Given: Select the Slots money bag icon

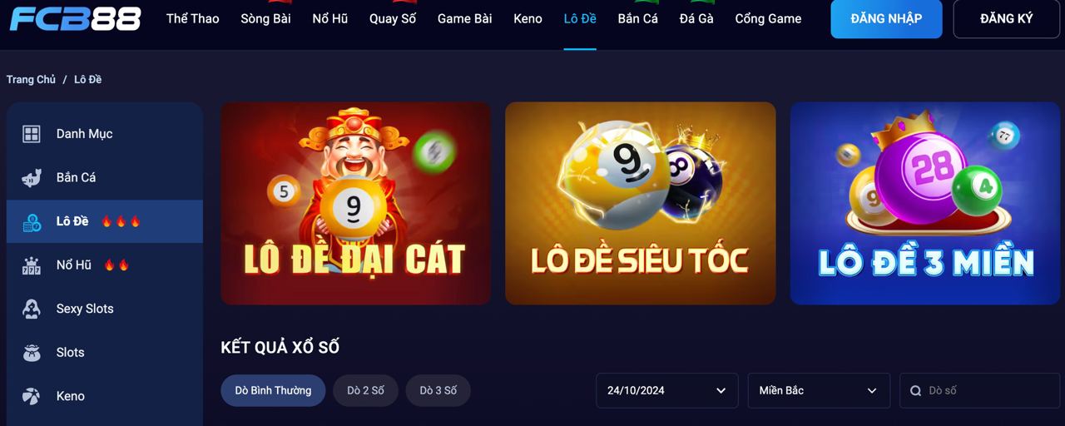Looking at the screenshot, I should click(x=31, y=352).
